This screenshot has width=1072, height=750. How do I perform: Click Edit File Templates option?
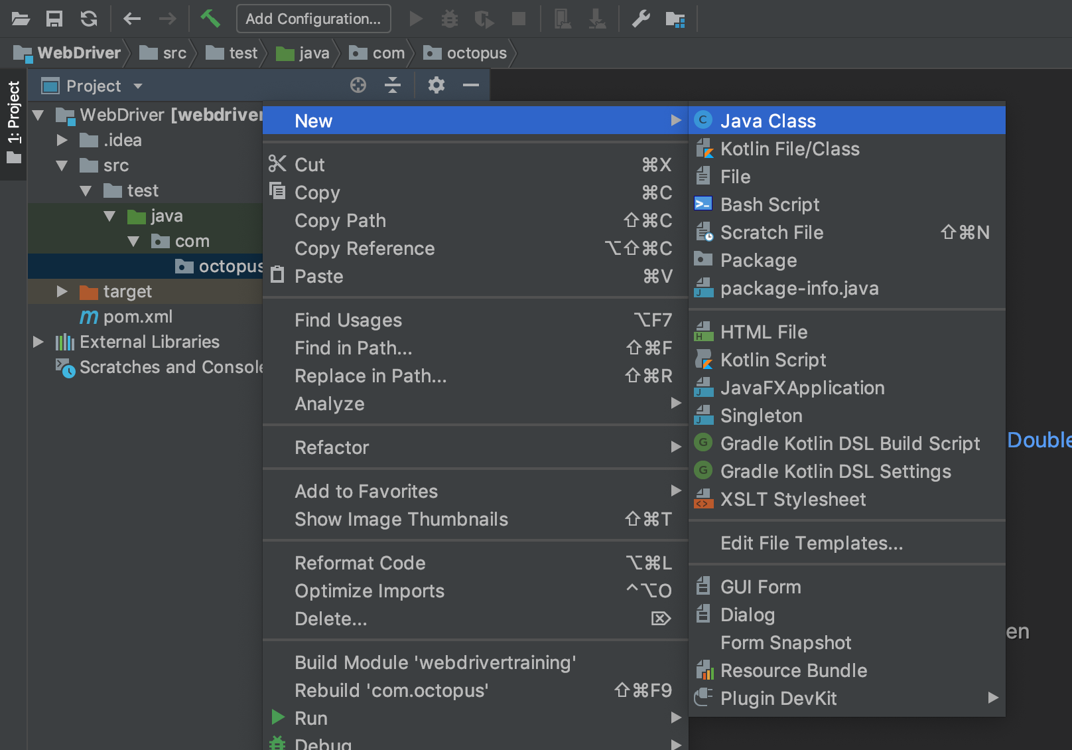(811, 543)
